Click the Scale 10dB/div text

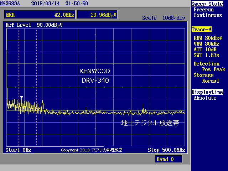pyautogui.click(x=164, y=18)
